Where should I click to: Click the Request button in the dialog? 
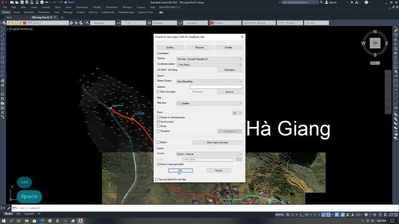click(x=199, y=47)
